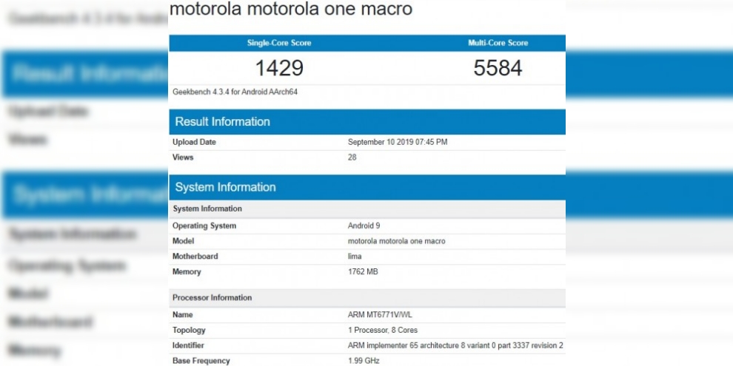
Task: Select the Identifier row label
Action: [x=188, y=346]
